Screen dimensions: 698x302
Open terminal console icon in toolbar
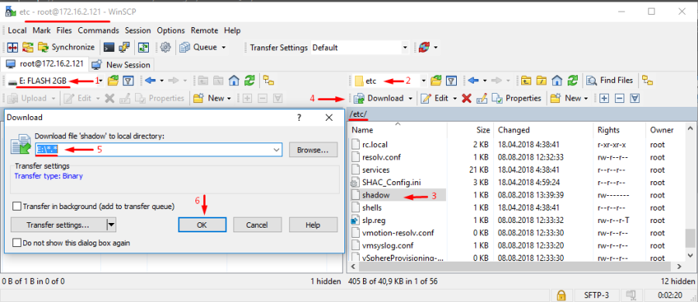click(108, 47)
